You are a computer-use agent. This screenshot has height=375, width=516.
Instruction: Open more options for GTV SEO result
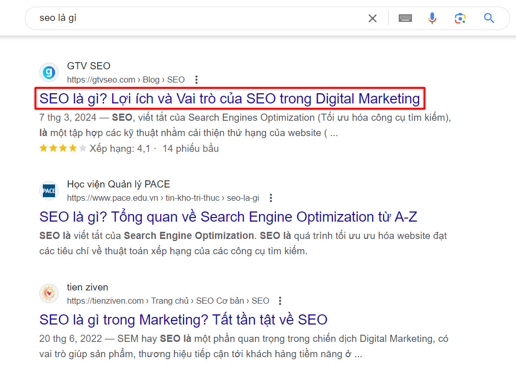tap(196, 80)
